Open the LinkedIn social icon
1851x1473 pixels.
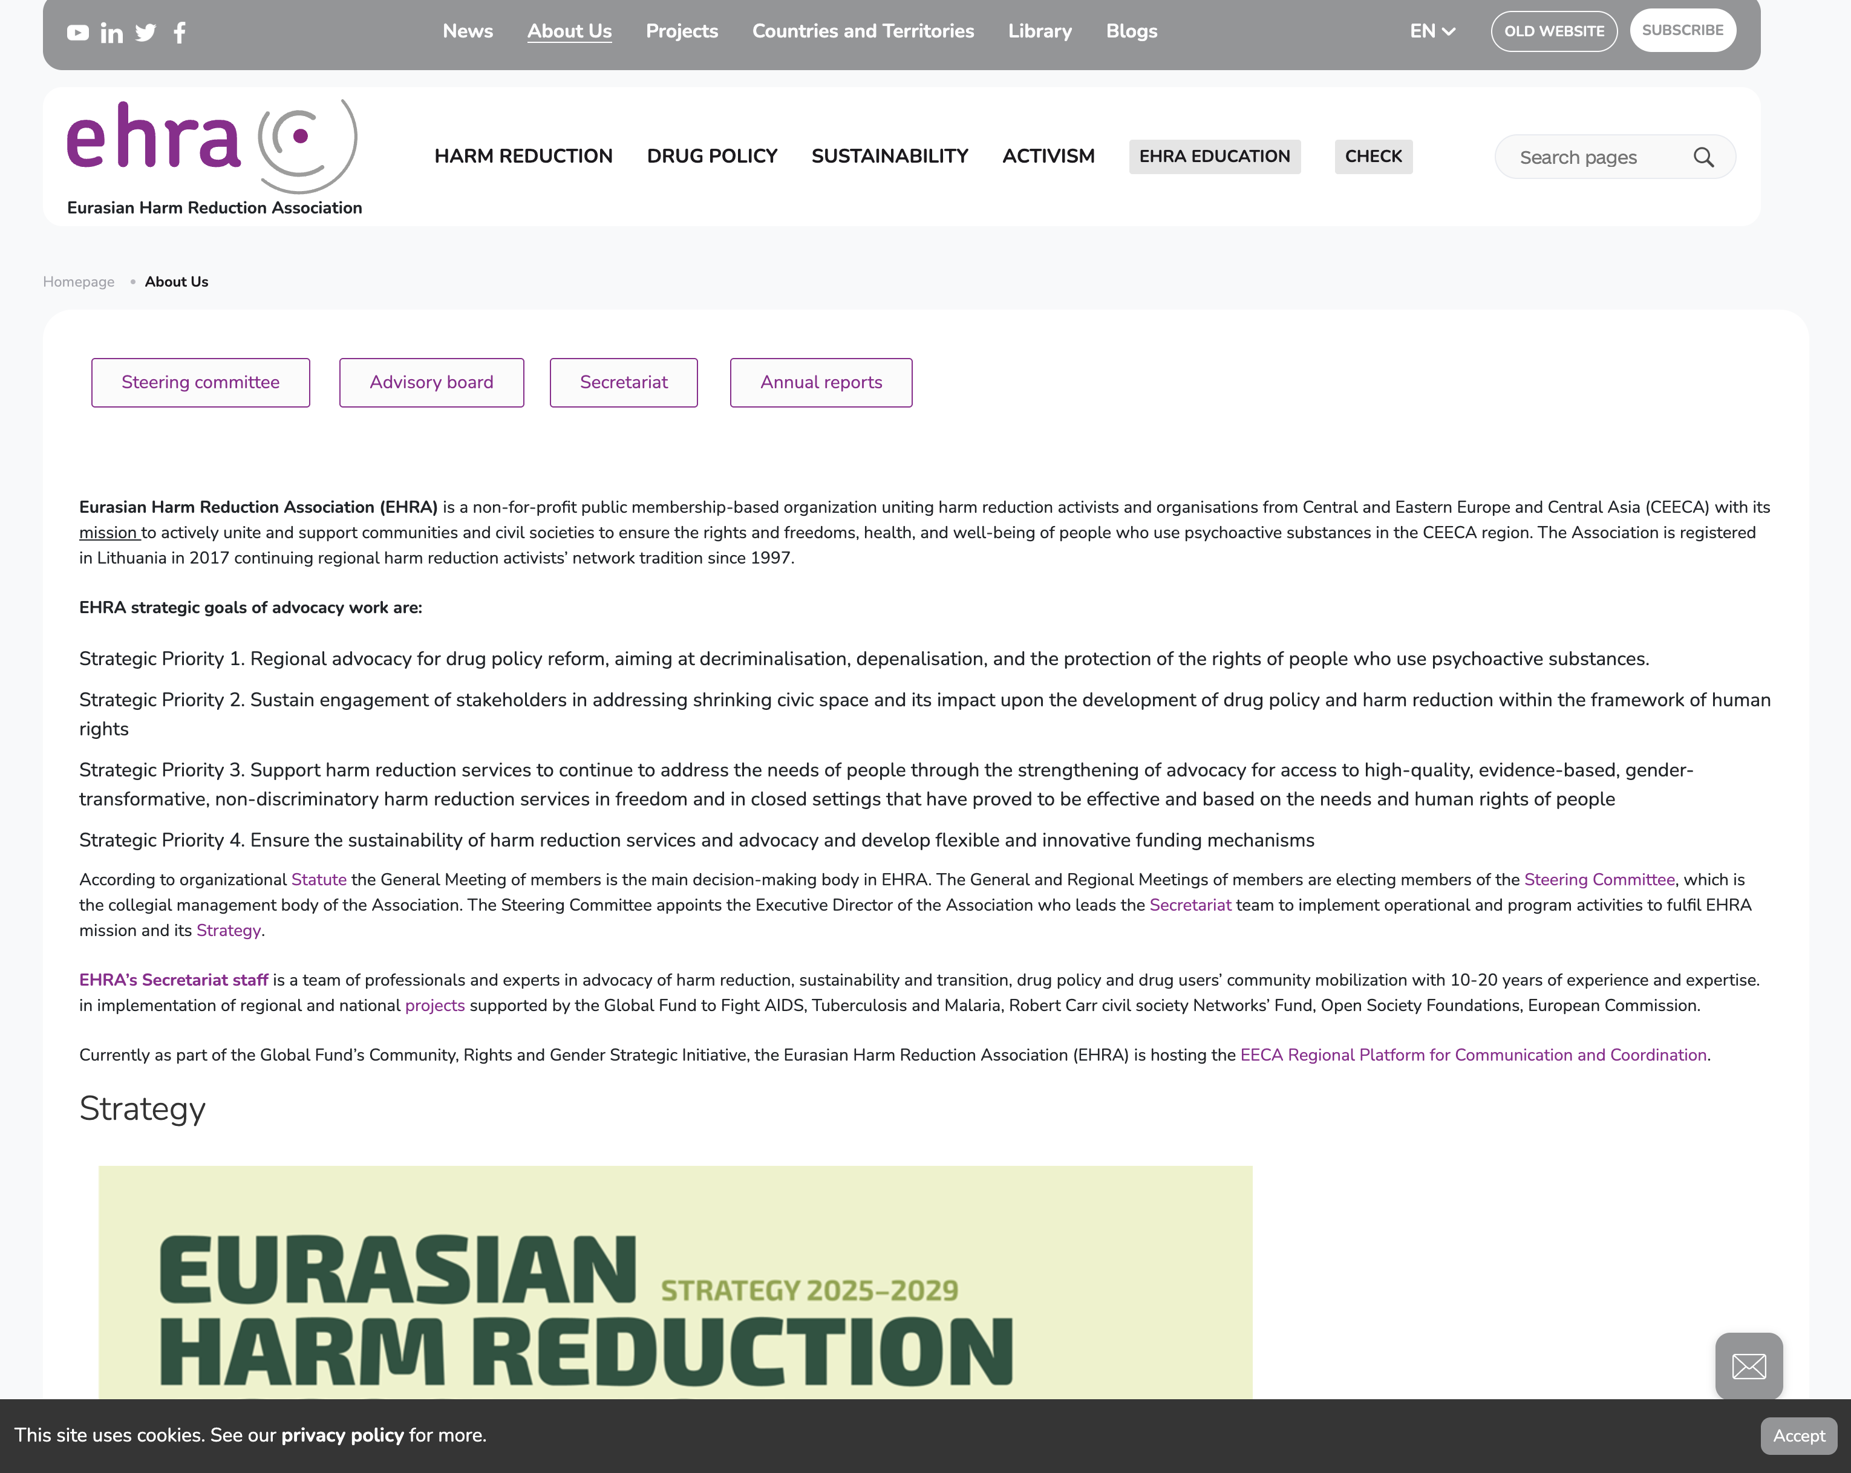pyautogui.click(x=112, y=33)
